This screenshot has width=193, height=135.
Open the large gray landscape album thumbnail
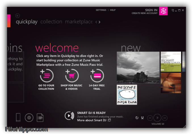pos(138,67)
